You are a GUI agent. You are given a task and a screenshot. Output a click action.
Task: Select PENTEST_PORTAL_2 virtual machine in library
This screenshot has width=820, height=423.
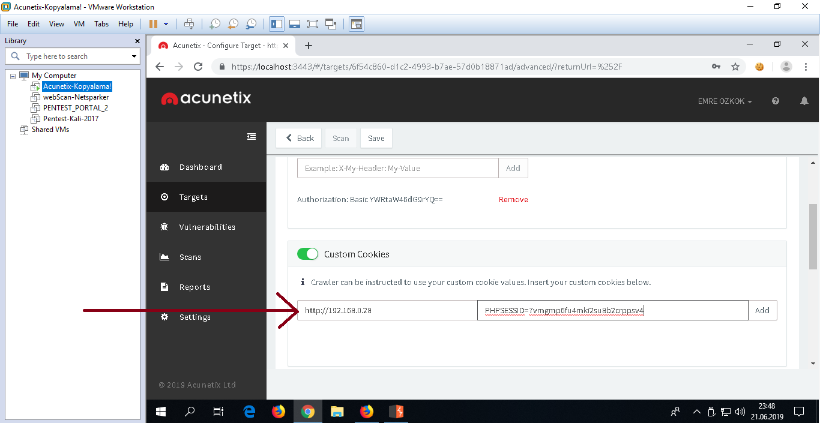click(75, 108)
